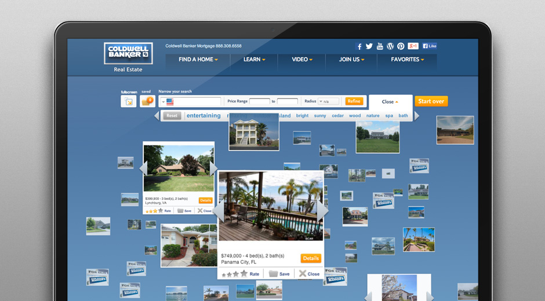Click the Start over button

point(431,101)
